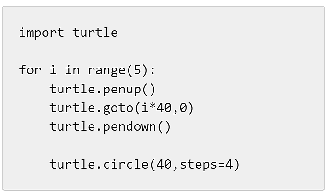Click the circle method name

(126, 164)
